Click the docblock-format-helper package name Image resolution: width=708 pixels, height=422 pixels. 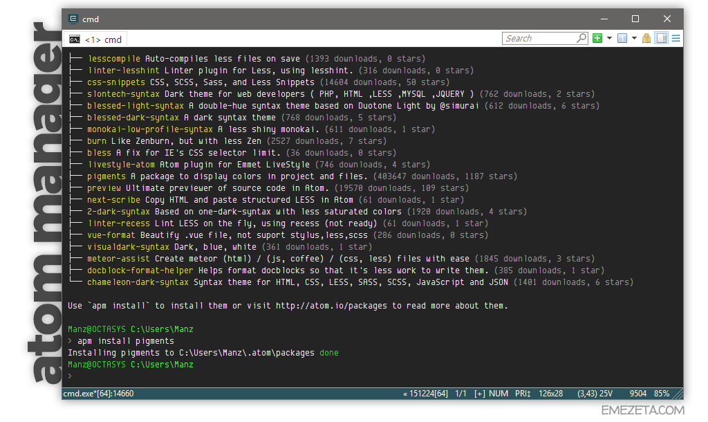[140, 270]
